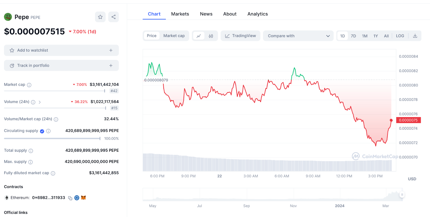The width and height of the screenshot is (430, 217).
Task: Open the News tab
Action: [206, 14]
